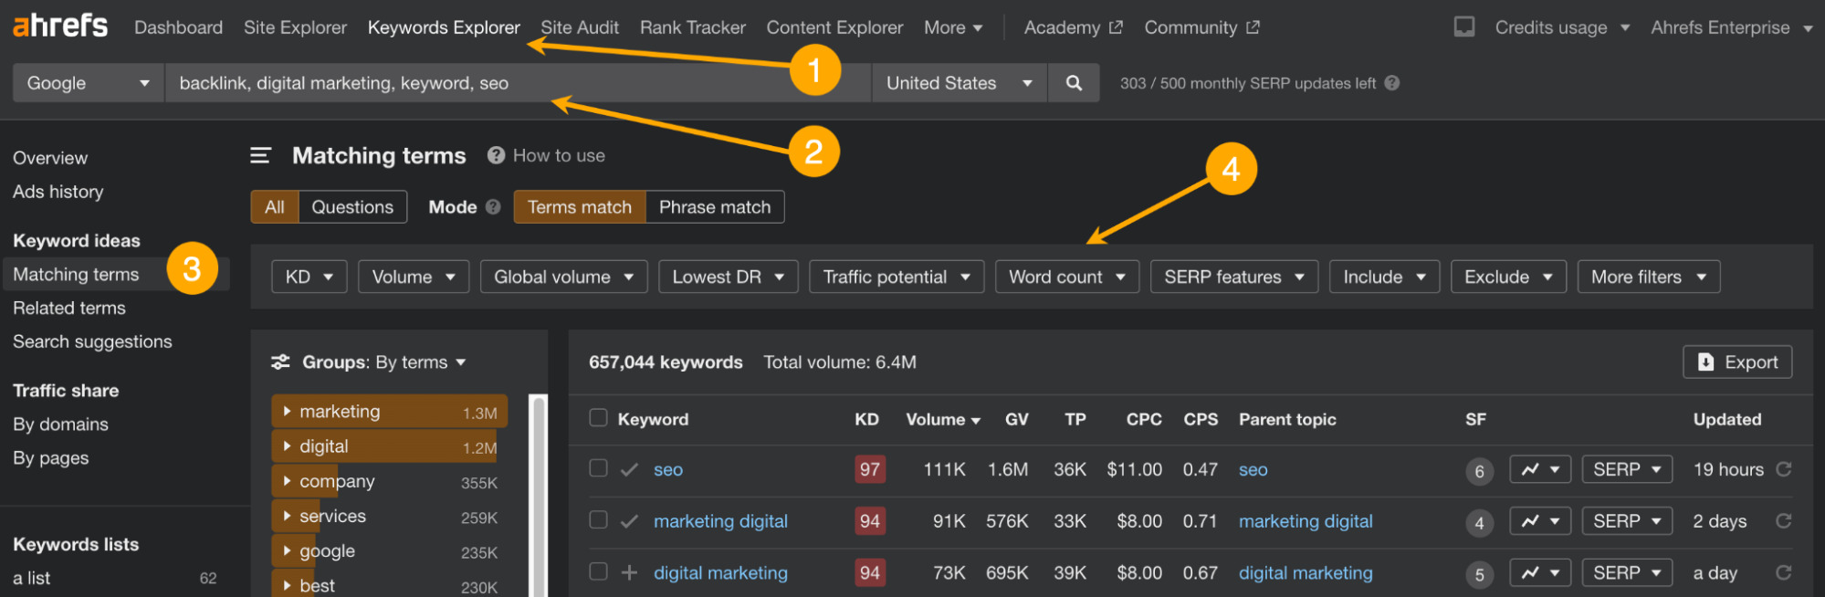
Task: Open Dashboard in the top navigation
Action: click(178, 27)
